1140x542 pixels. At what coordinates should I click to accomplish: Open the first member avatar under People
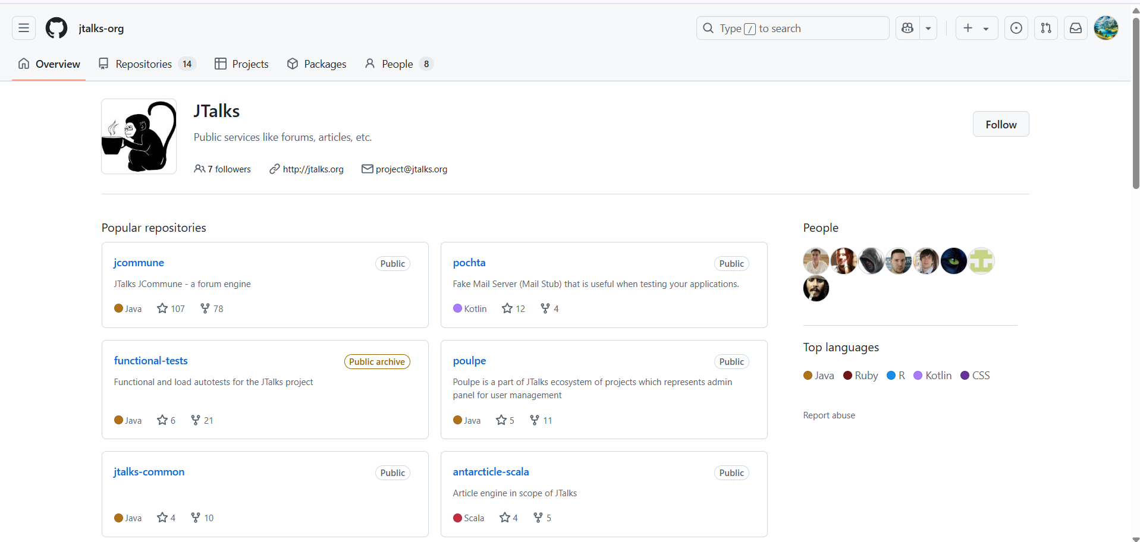tap(816, 261)
